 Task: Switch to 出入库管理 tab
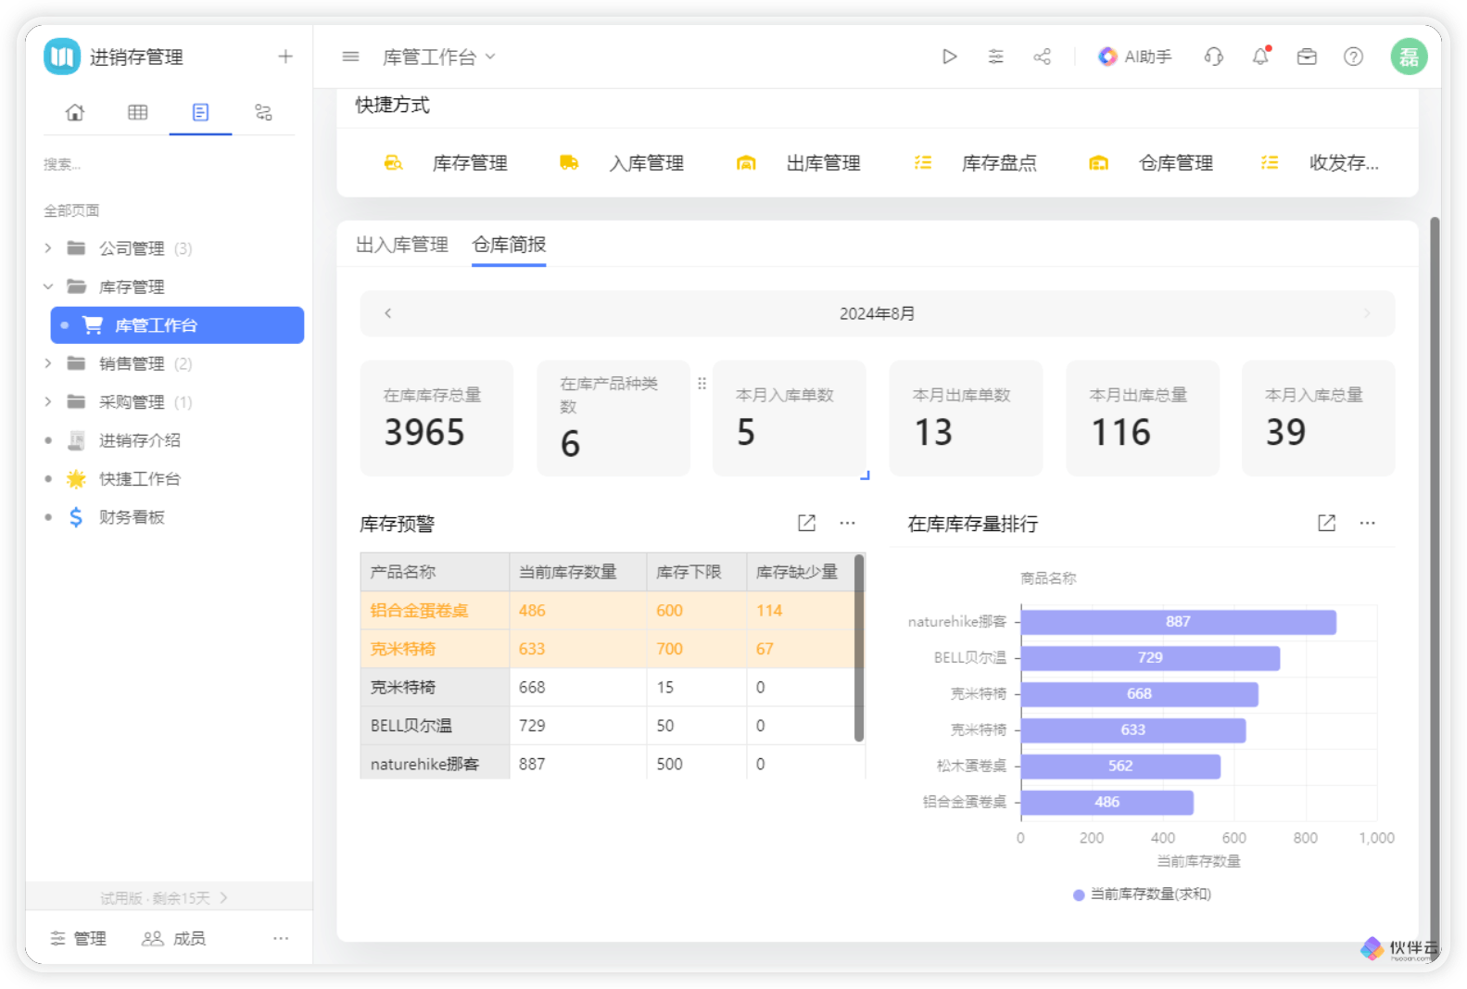401,245
